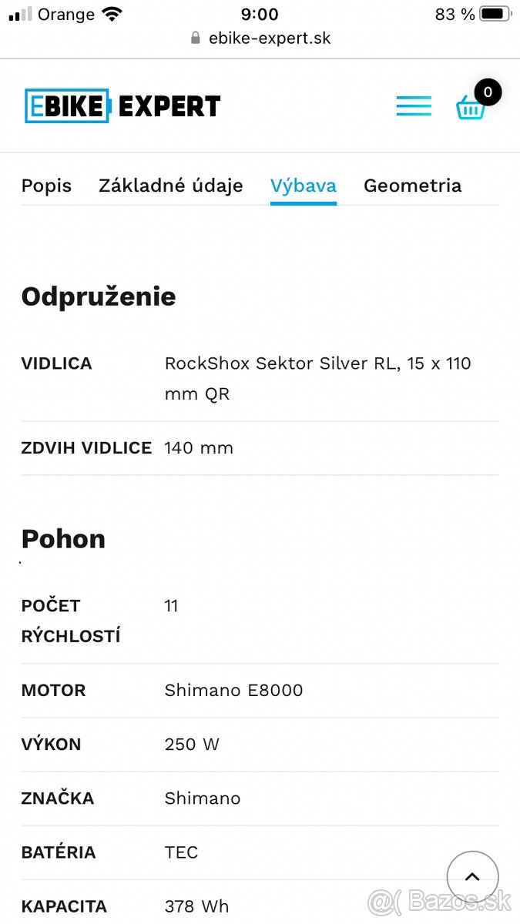Switch to the Popis tab
The width and height of the screenshot is (520, 924).
point(46,186)
